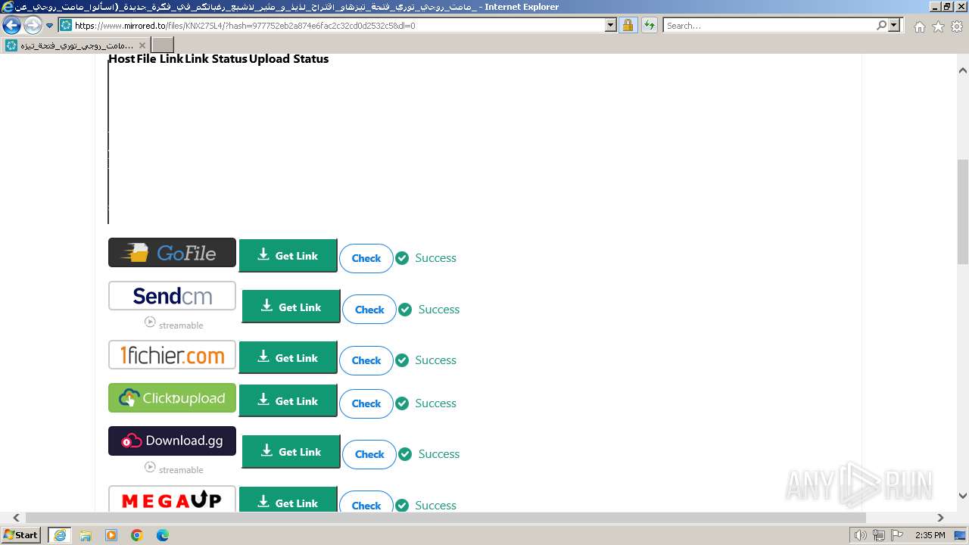Get Link for GoFile

pyautogui.click(x=288, y=256)
